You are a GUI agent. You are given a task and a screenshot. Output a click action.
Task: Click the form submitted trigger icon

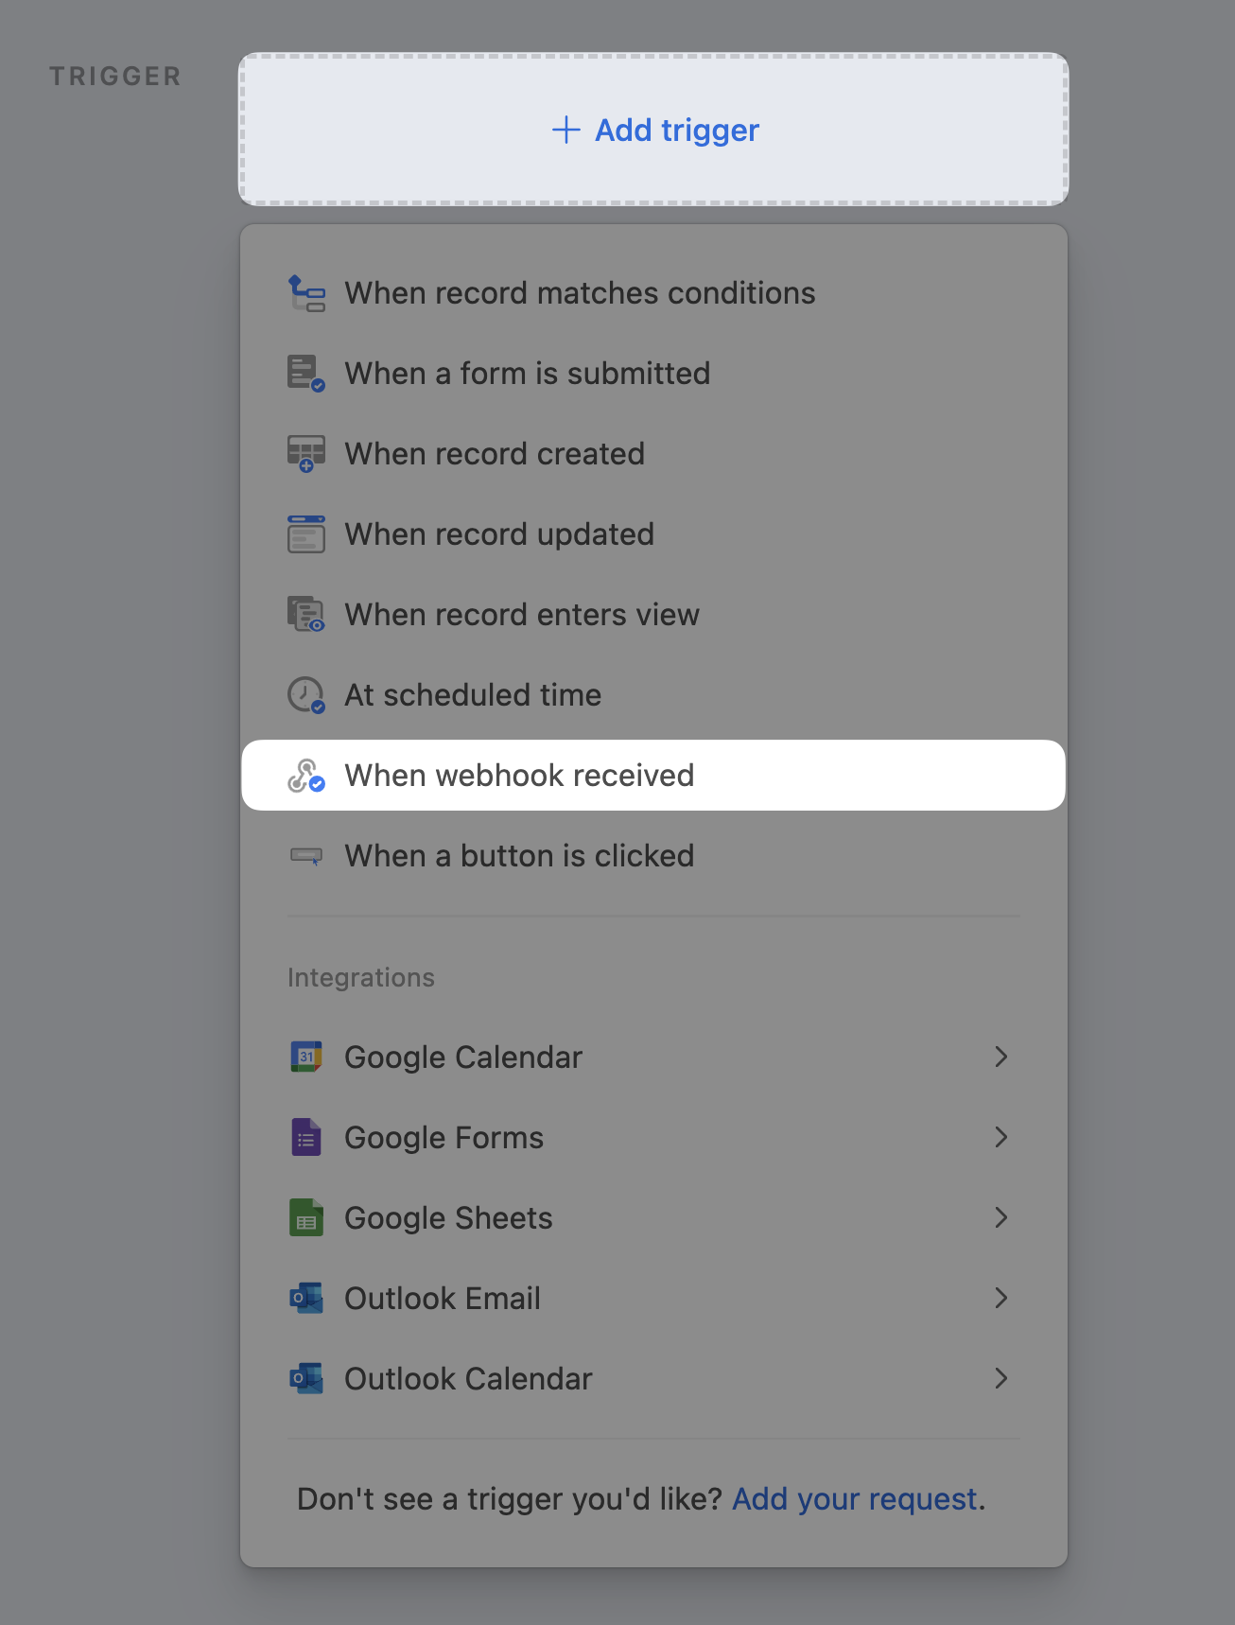point(306,374)
